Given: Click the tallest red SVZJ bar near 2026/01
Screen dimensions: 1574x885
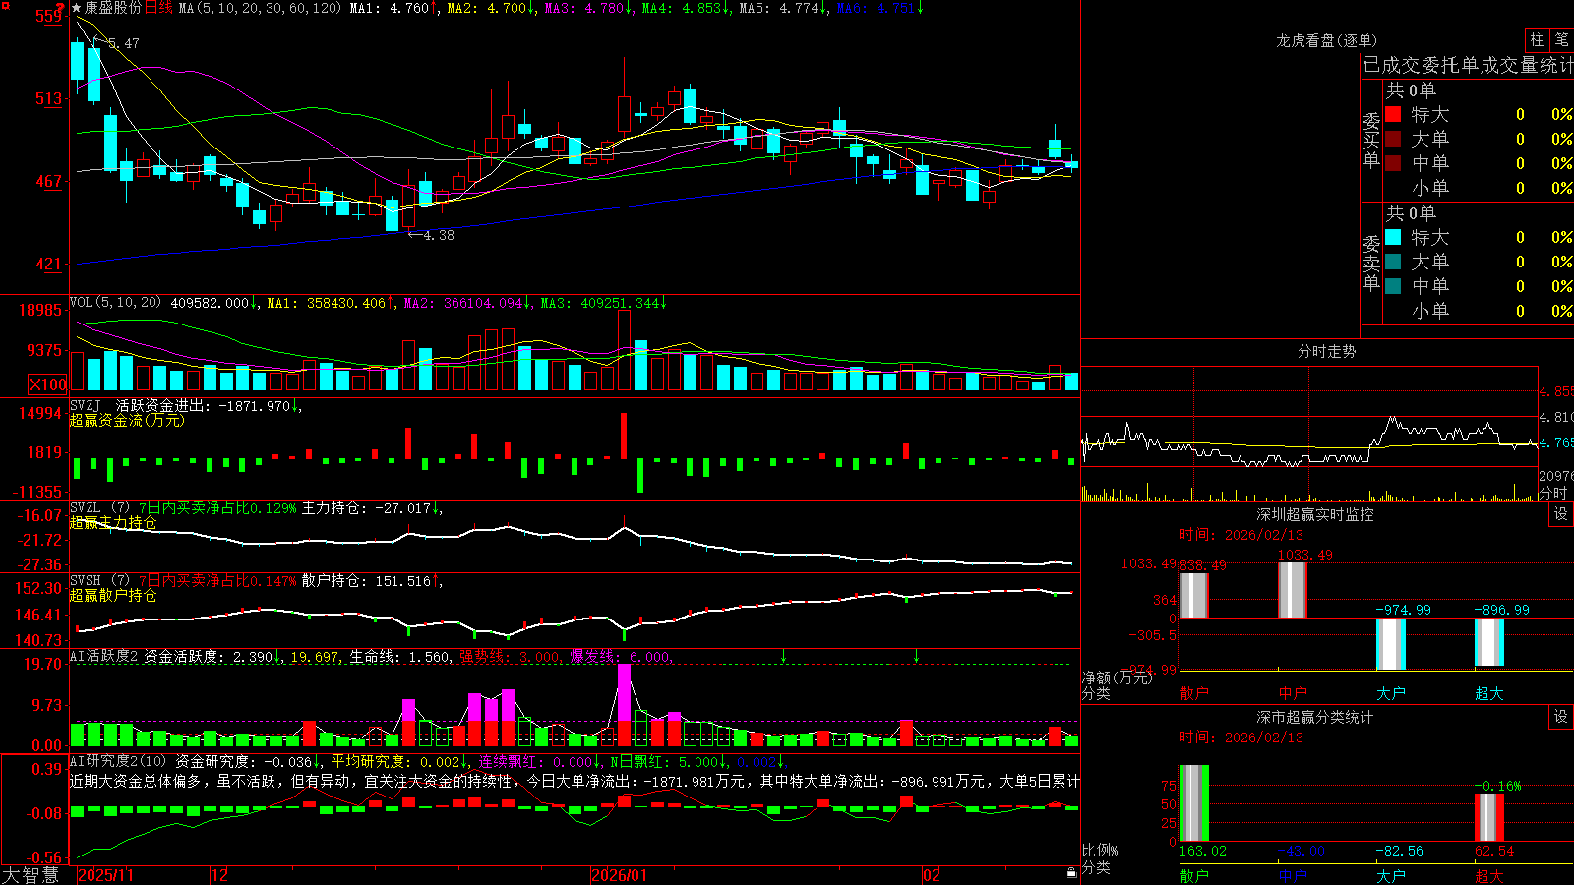Looking at the screenshot, I should tap(624, 436).
